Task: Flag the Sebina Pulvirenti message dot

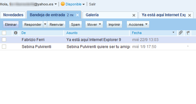Action: click(188, 46)
